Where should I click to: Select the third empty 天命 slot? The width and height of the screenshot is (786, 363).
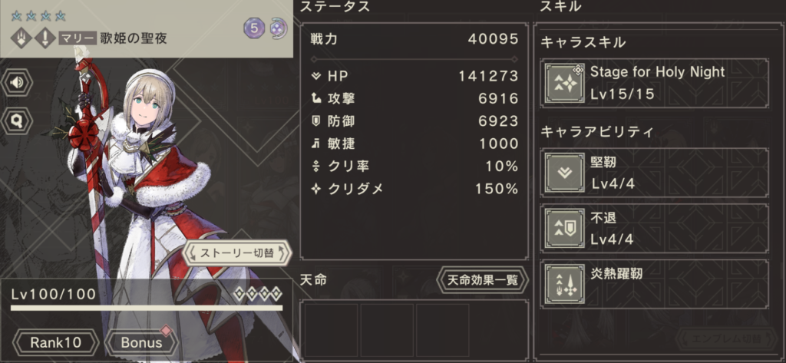[443, 330]
